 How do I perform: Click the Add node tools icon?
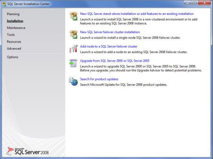pyautogui.click(x=74, y=48)
